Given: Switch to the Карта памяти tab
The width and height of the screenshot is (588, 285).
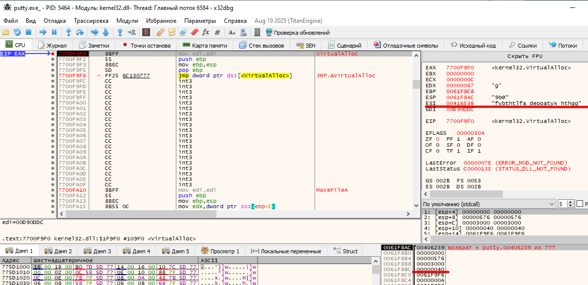Looking at the screenshot, I should coord(205,45).
